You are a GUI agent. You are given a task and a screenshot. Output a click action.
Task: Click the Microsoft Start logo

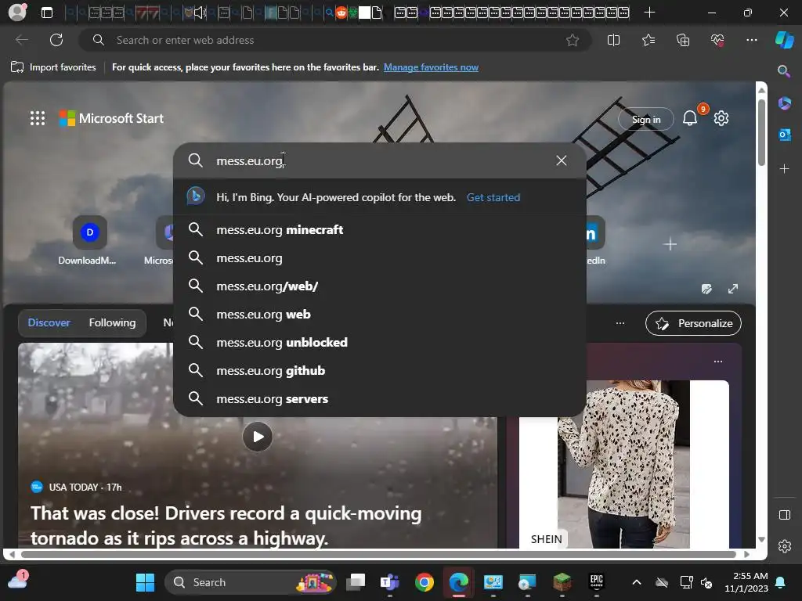point(111,118)
